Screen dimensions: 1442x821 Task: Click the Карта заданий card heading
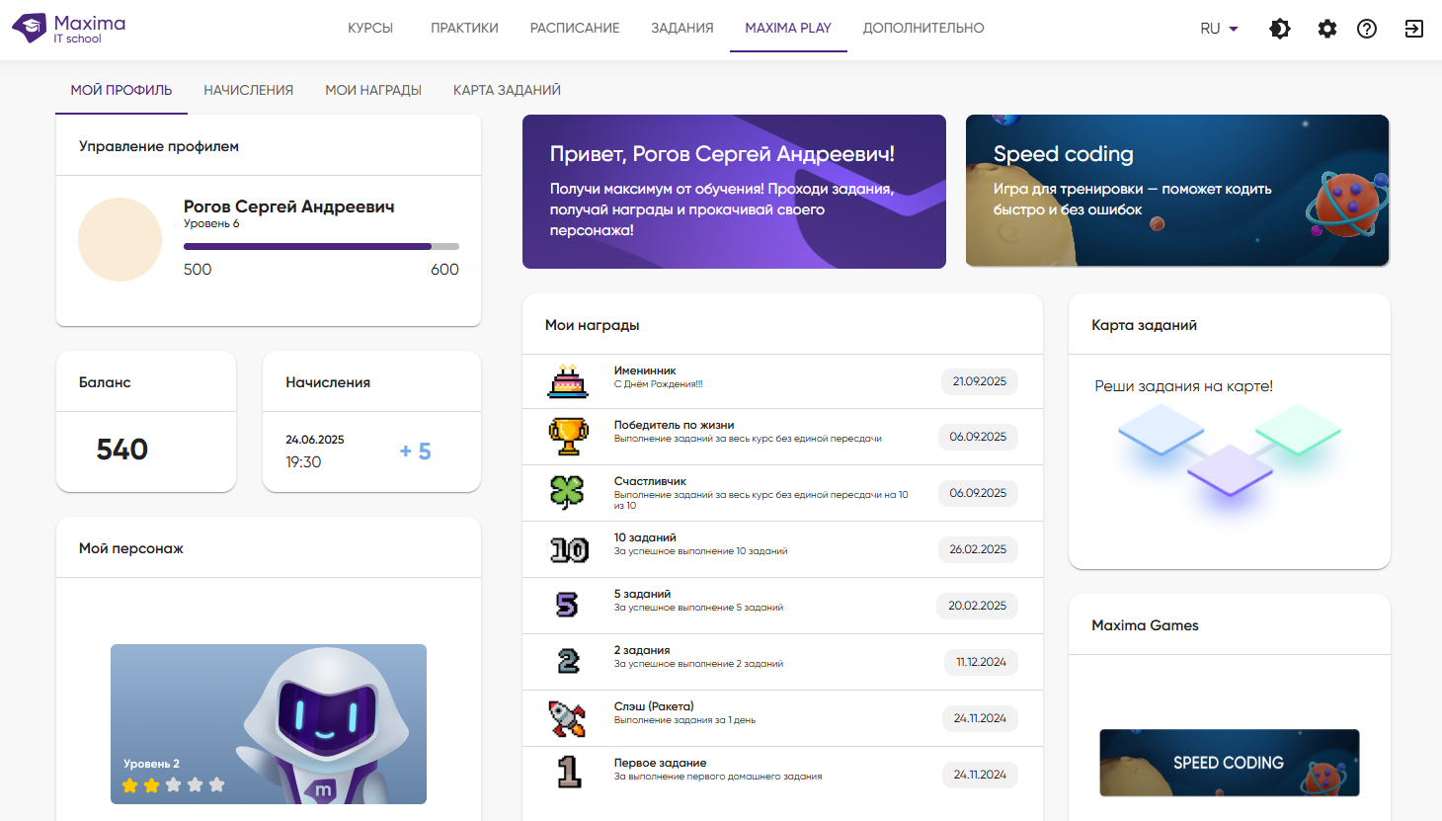coord(1144,325)
